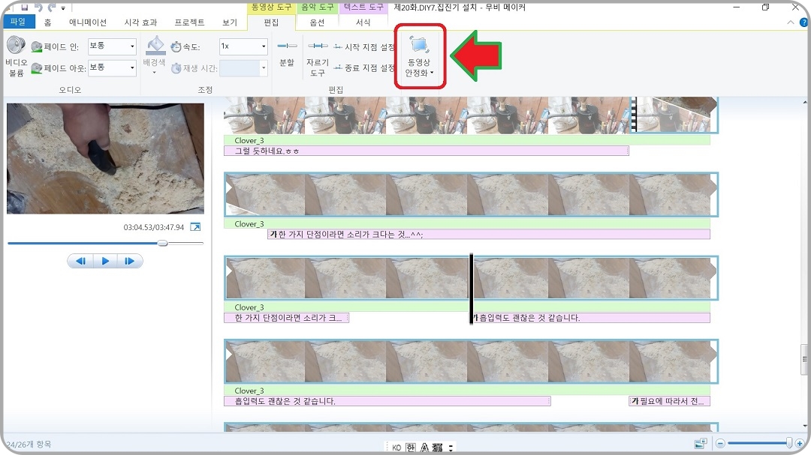Viewport: 811px width, 455px height.
Task: Switch to the 프로젝트 tab
Action: 189,22
